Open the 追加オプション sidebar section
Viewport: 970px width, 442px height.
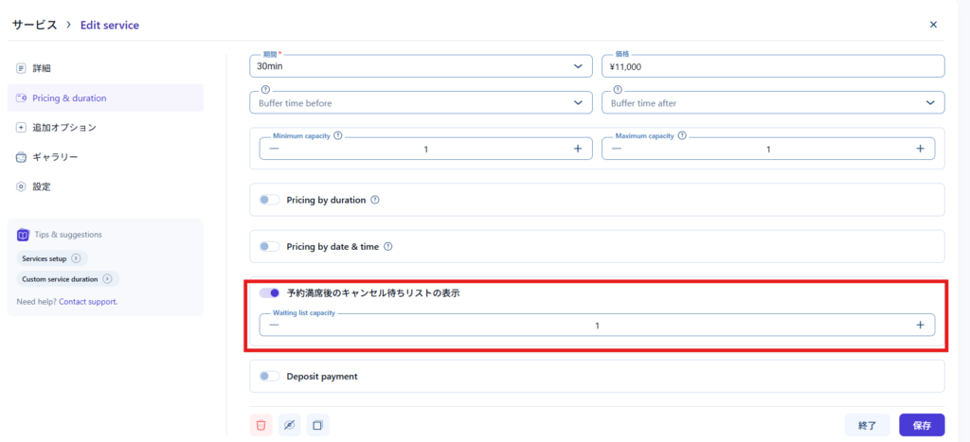64,128
